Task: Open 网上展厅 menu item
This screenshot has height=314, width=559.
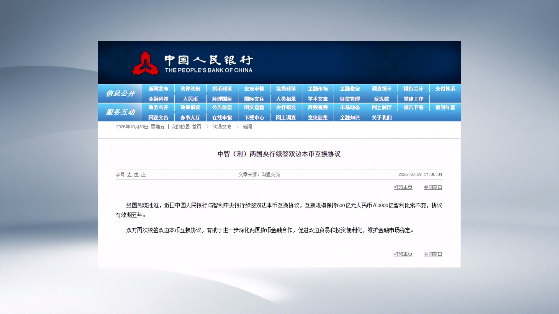Action: 382,107
